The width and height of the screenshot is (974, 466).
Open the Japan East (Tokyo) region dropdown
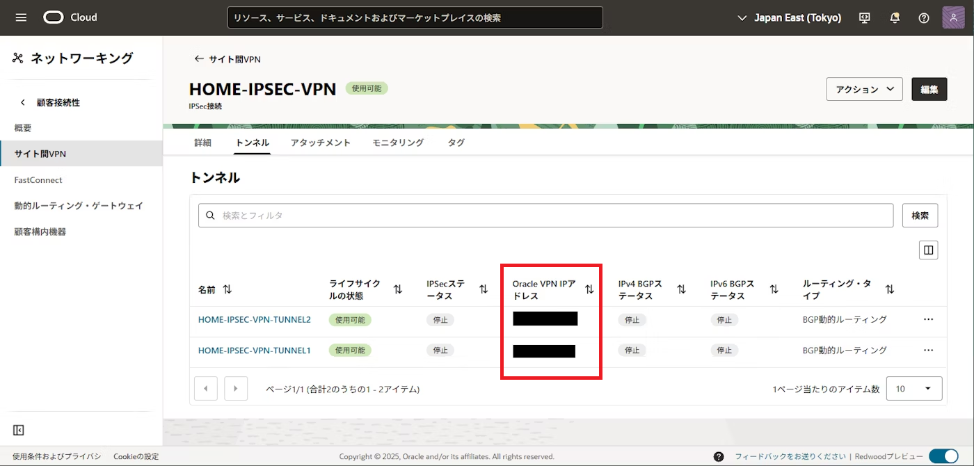[x=789, y=18]
